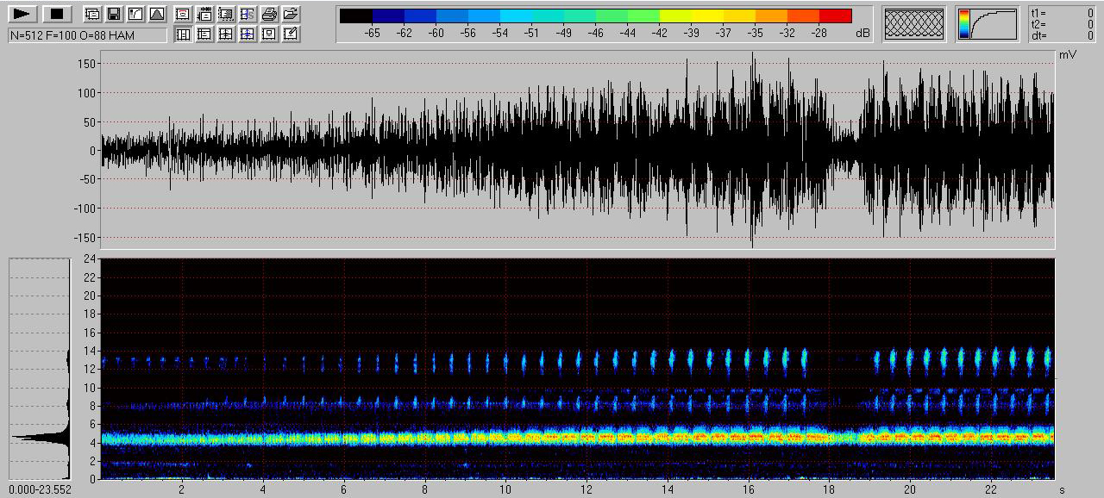Screen dimensions: 1104x498
Task: Click the N=512 F=100 O=88 HAM parameters field
Action: (x=87, y=35)
